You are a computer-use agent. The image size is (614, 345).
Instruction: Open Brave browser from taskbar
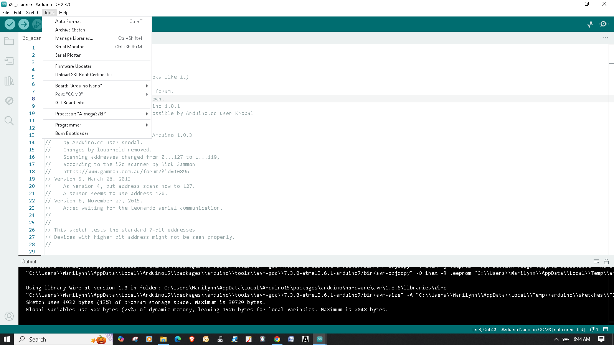(x=192, y=339)
